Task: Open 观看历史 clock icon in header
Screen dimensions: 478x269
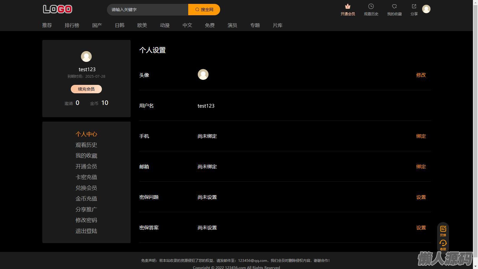Action: point(371,7)
